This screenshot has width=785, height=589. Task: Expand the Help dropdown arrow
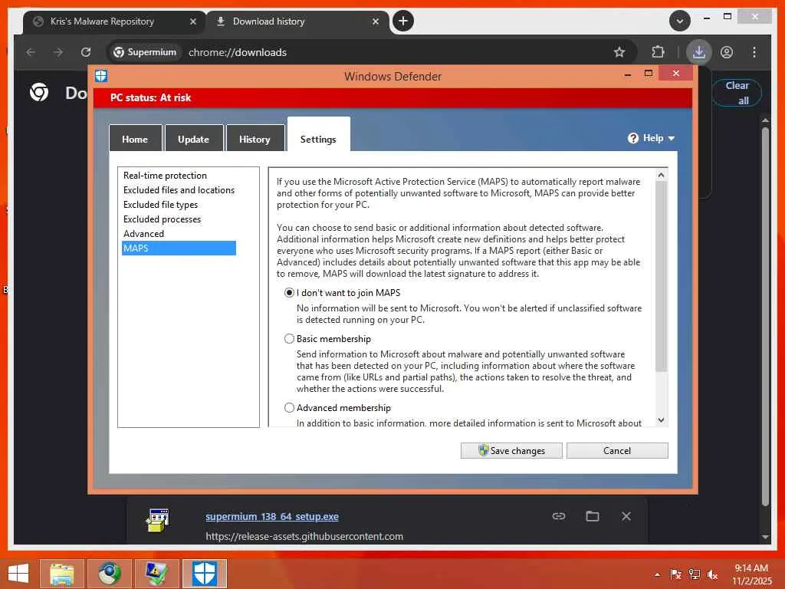[x=672, y=138]
